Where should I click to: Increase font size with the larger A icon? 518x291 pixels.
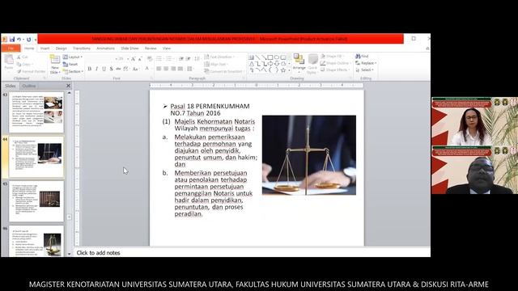(x=133, y=59)
